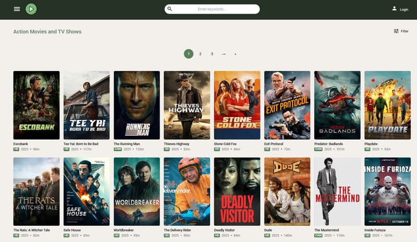Screen dimensions: 417x242
Task: Select page 2 in pagination
Action: (x=200, y=54)
